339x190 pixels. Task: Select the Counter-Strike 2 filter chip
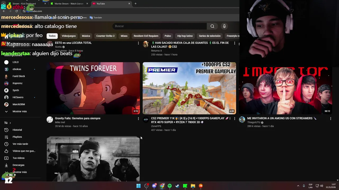point(105,36)
